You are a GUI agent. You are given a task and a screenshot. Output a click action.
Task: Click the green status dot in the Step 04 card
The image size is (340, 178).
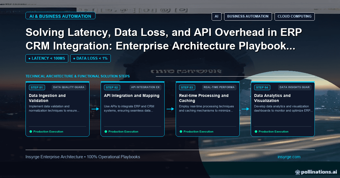coord(256,131)
